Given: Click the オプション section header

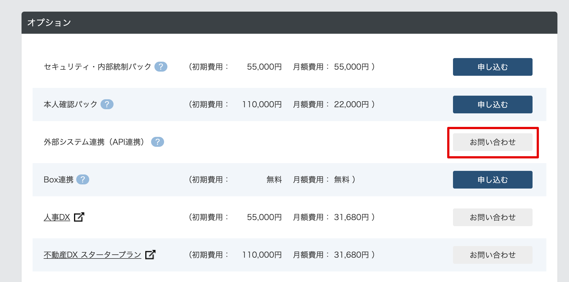Looking at the screenshot, I should click(x=49, y=23).
